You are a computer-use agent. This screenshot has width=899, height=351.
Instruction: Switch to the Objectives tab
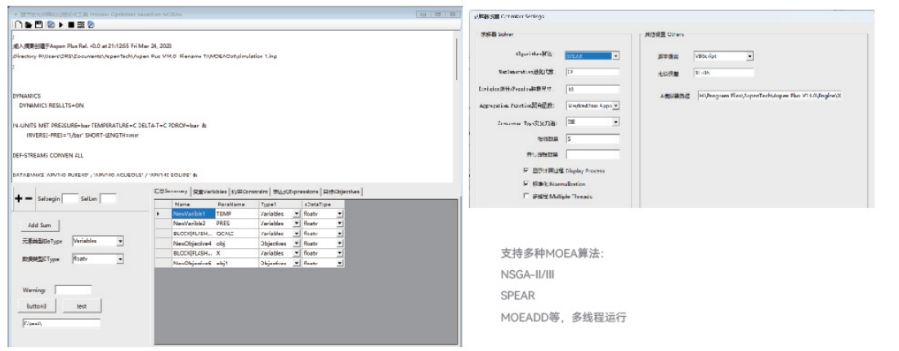tap(342, 192)
